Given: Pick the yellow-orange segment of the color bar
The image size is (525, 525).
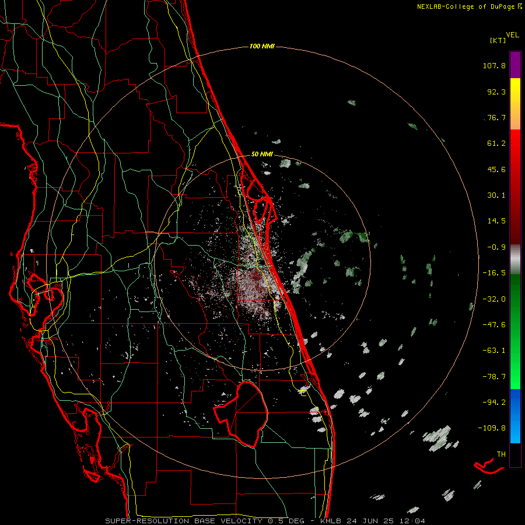Looking at the screenshot, I should click(x=515, y=104).
